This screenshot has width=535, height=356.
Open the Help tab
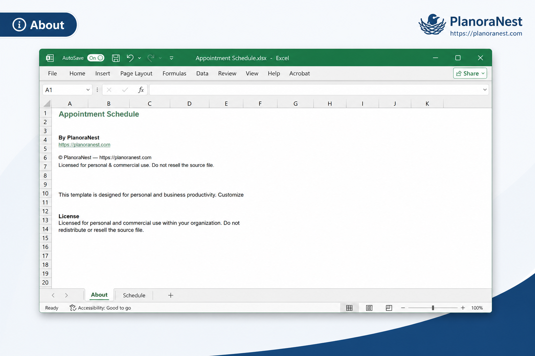coord(274,73)
